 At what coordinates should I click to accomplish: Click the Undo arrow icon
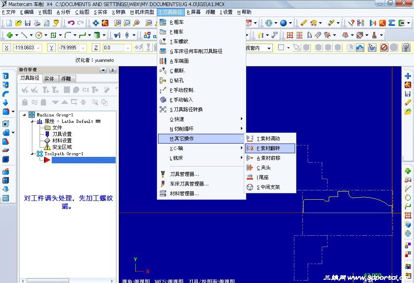coord(71,23)
